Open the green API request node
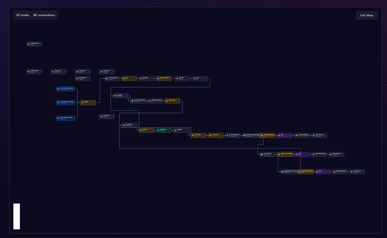Image resolution: width=387 pixels, height=238 pixels. 164,130
